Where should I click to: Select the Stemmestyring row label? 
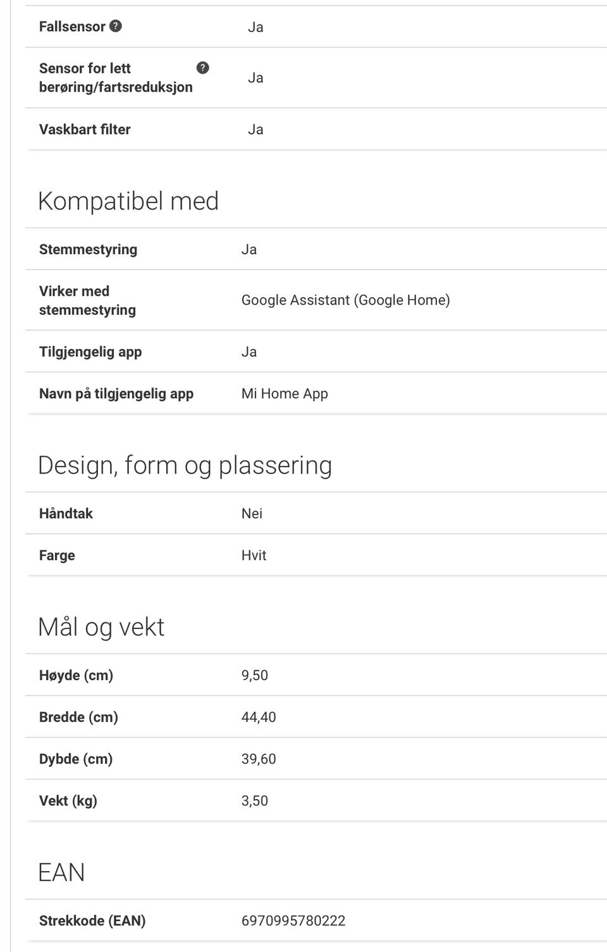(x=88, y=249)
